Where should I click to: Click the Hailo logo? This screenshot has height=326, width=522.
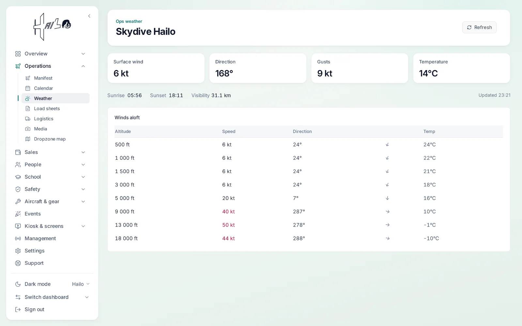pyautogui.click(x=52, y=27)
